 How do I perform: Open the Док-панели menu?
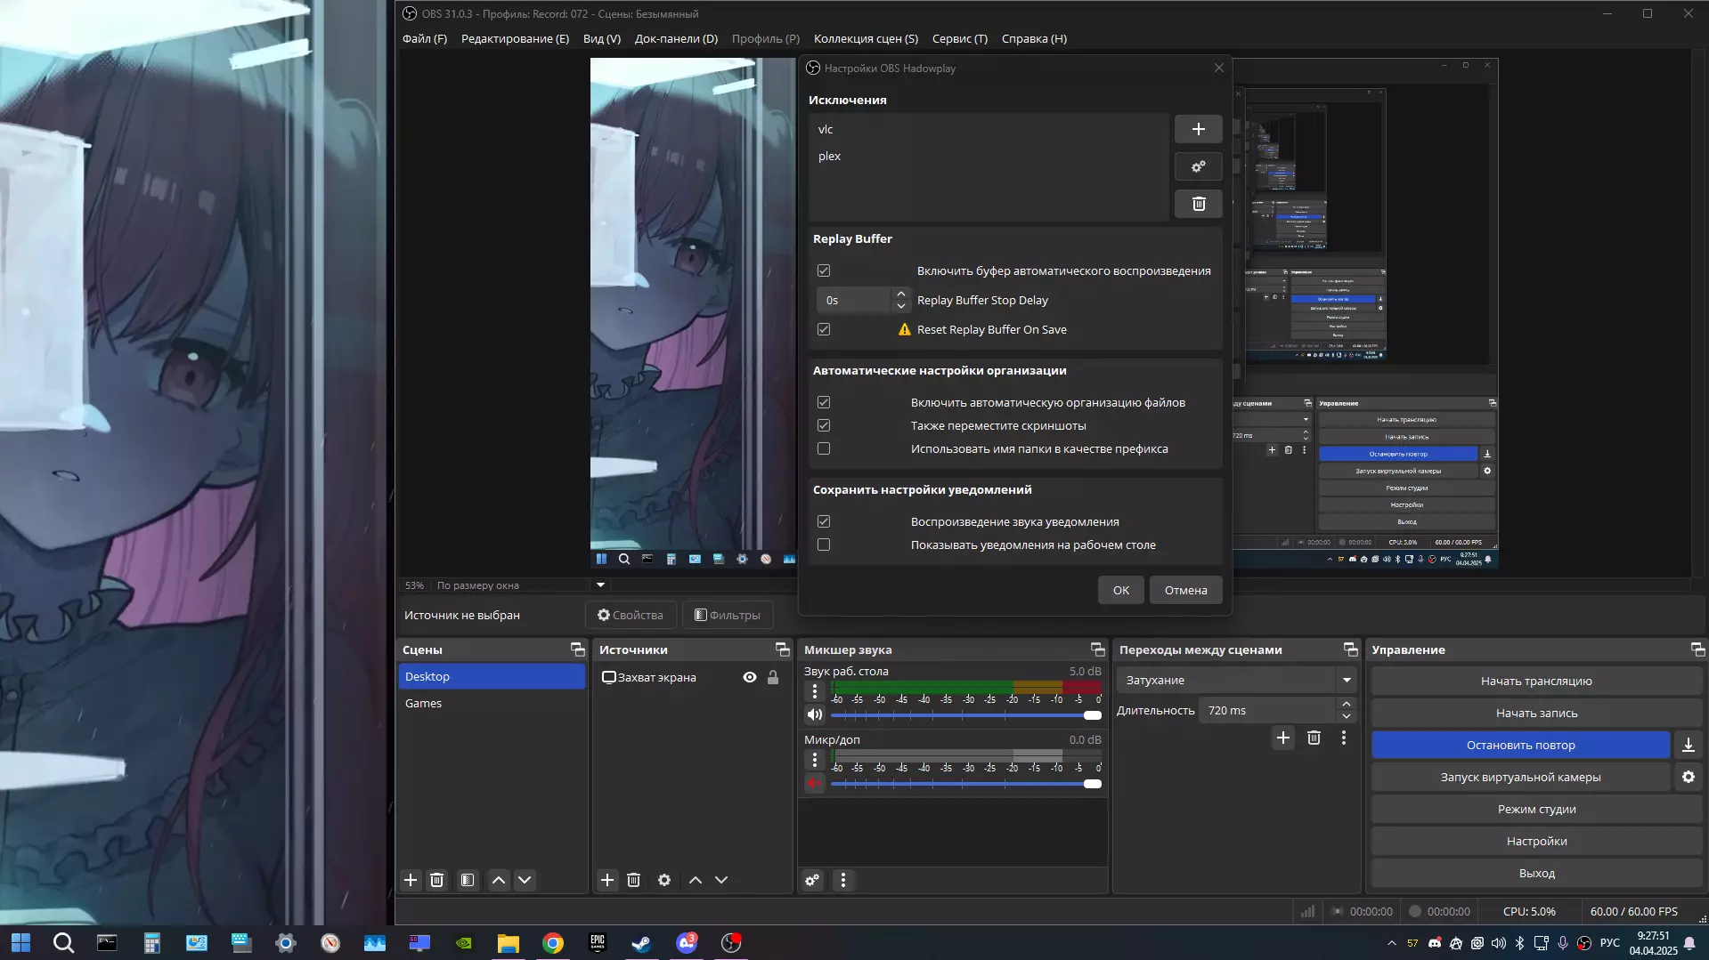[x=676, y=39]
